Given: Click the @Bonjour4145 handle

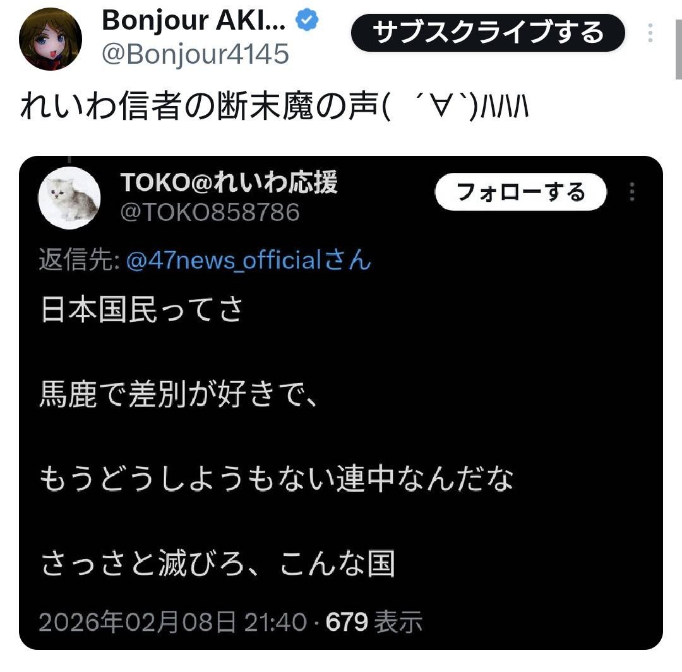Looking at the screenshot, I should [x=195, y=54].
